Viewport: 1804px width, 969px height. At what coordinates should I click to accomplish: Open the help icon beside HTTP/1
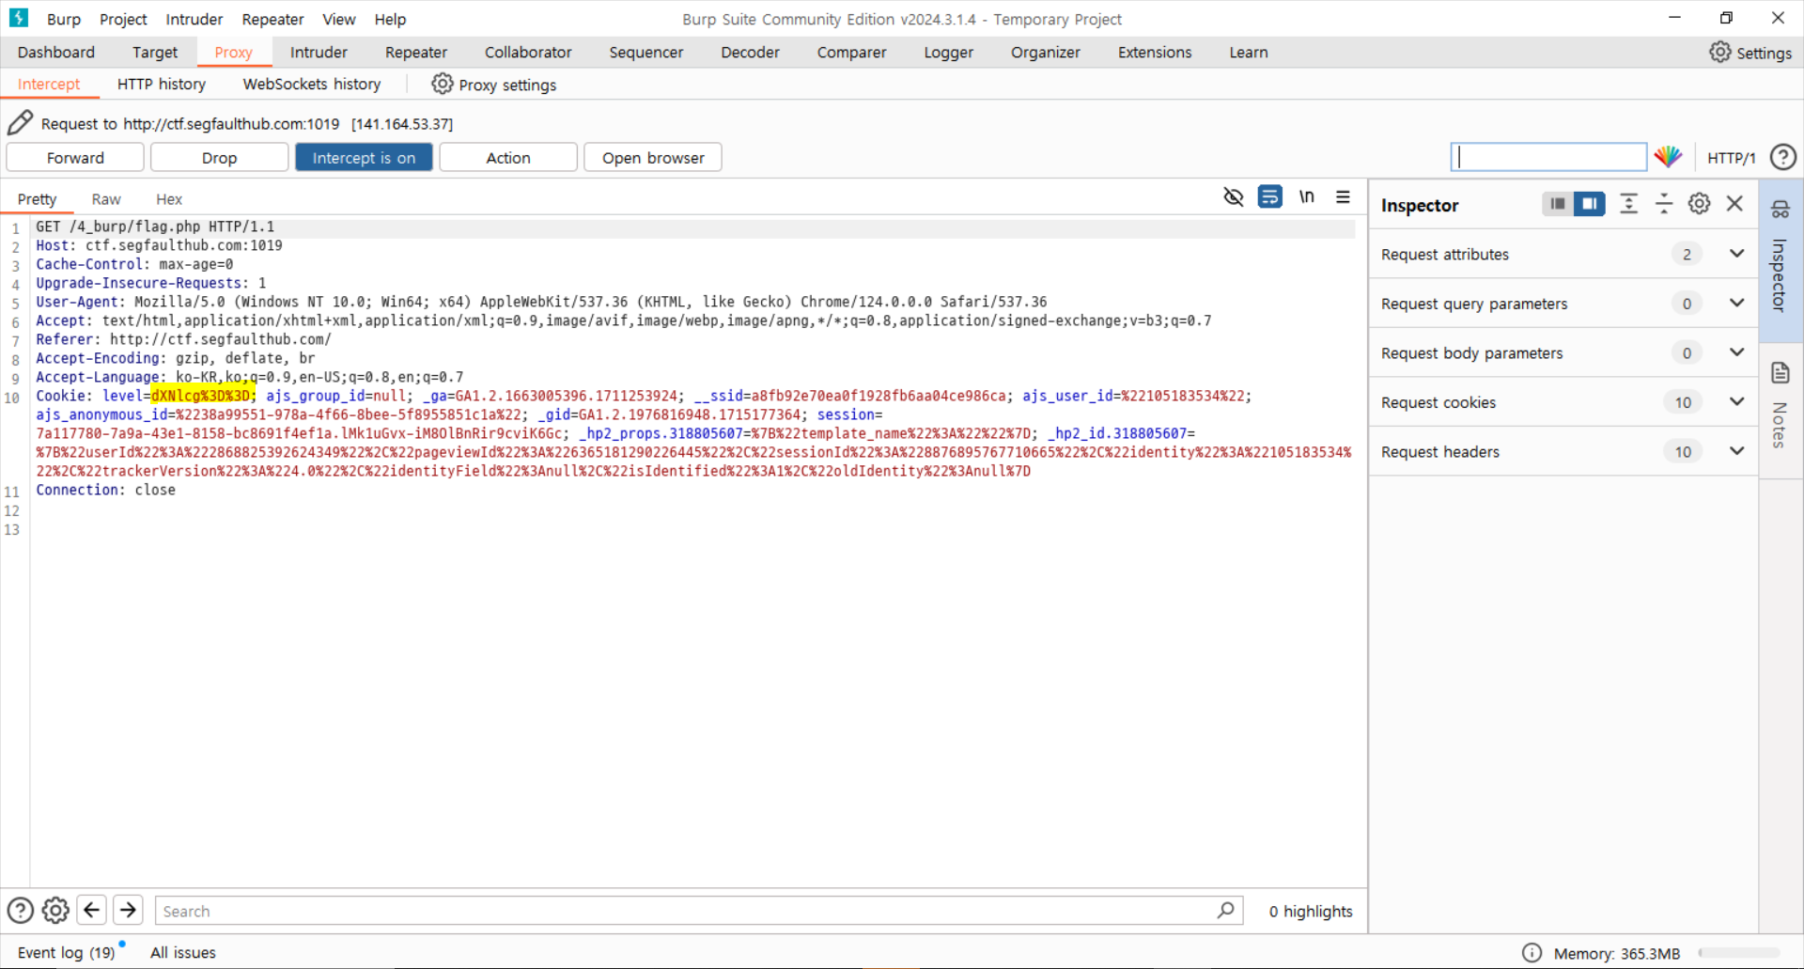point(1782,157)
